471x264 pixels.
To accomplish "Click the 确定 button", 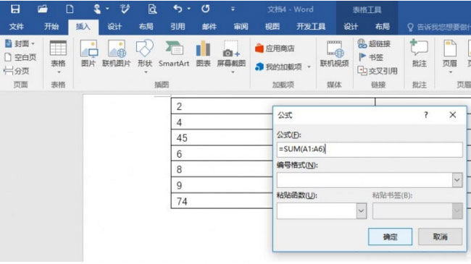I will [x=390, y=237].
